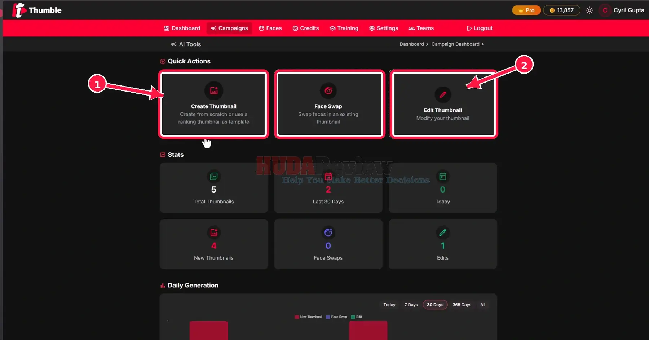The width and height of the screenshot is (649, 340).
Task: Open the Create Thumbnail quick action card
Action: (x=214, y=104)
